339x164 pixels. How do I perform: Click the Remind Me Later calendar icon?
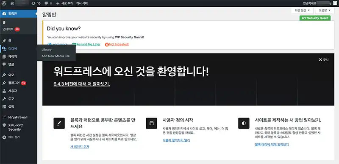coord(74,44)
